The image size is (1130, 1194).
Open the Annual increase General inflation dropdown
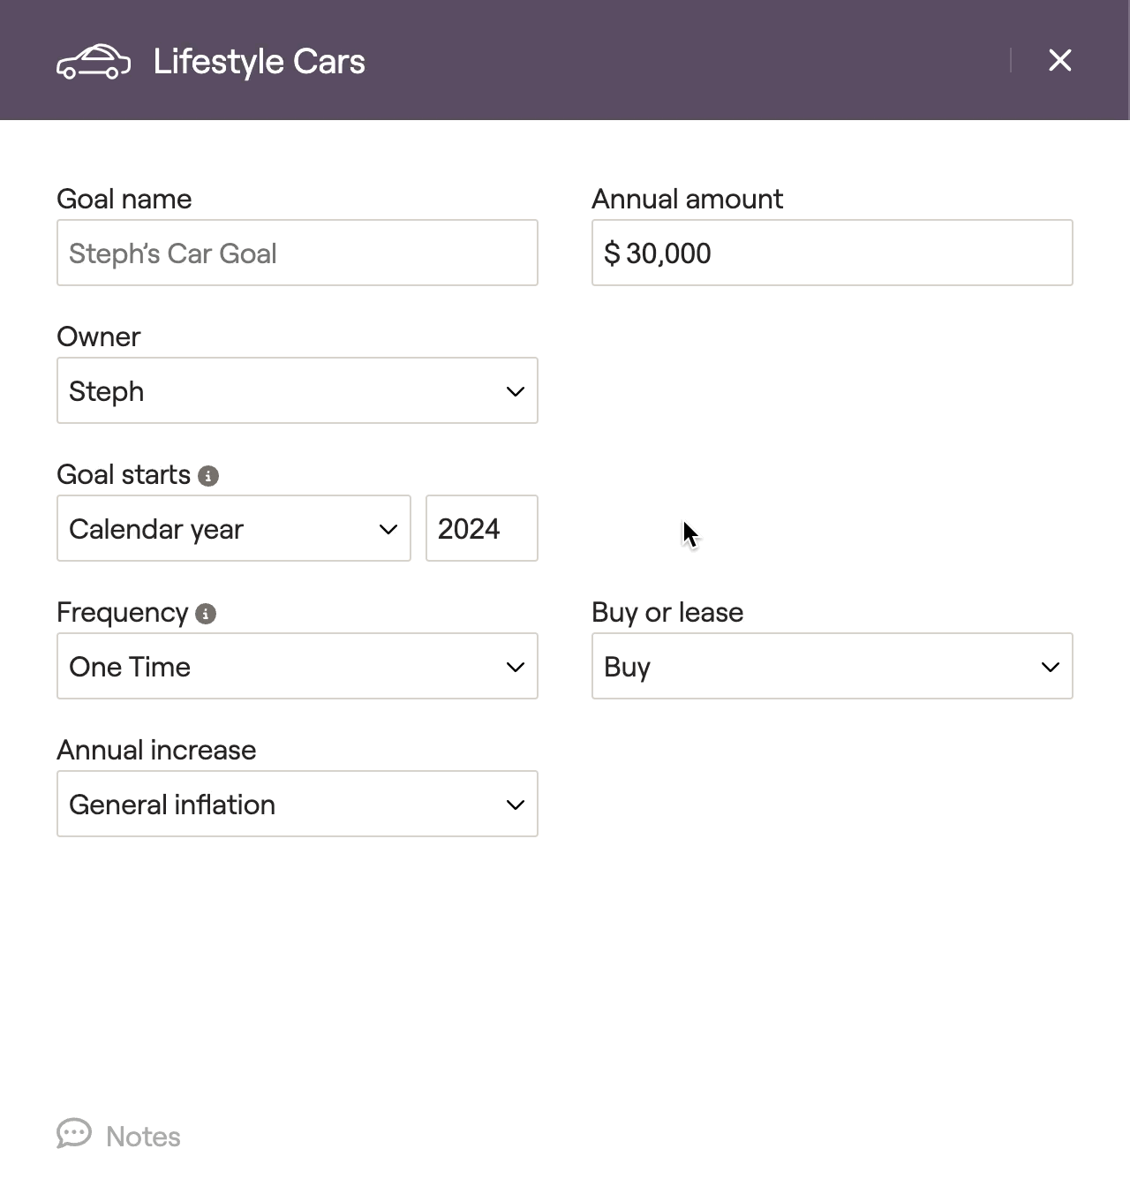click(x=298, y=804)
